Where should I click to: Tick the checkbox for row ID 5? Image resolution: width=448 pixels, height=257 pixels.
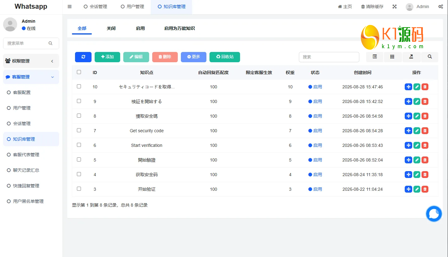(x=79, y=159)
